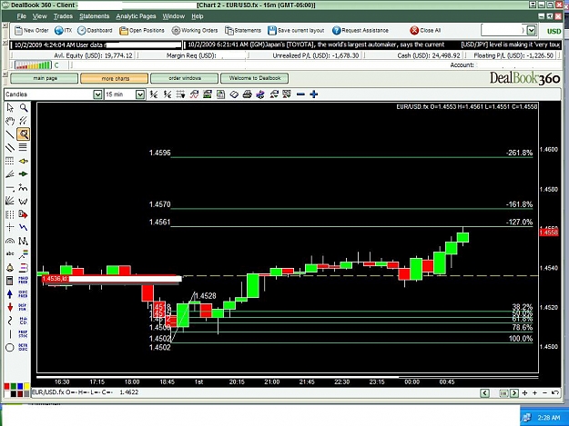
Task: Select the W wave pattern tool
Action: [x=24, y=202]
